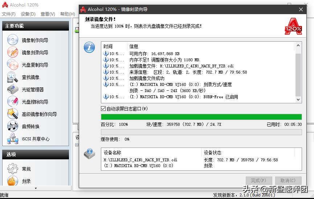Open 光驱管理器 drive manager icon
The width and height of the screenshot is (314, 199).
pyautogui.click(x=13, y=90)
